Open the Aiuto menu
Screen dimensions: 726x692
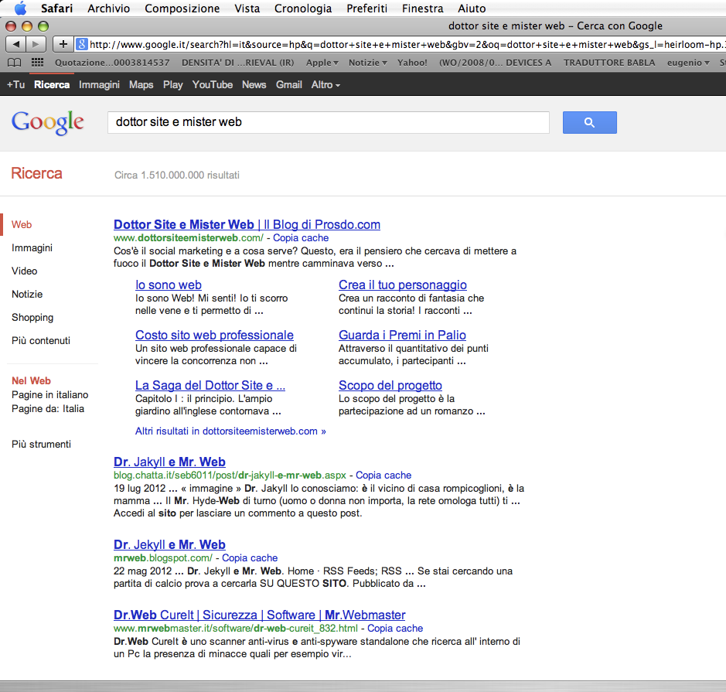coord(472,9)
